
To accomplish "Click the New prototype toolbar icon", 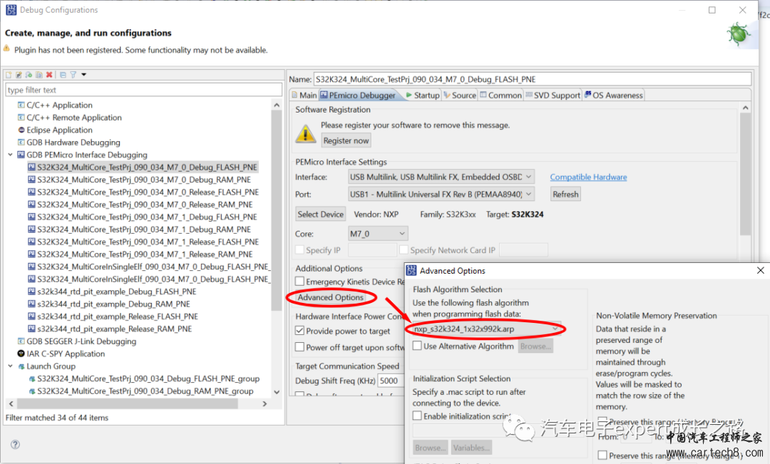I will point(19,75).
